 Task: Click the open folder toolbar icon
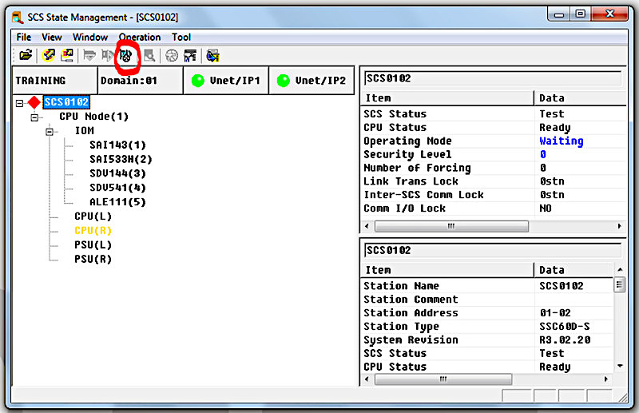pyautogui.click(x=26, y=55)
